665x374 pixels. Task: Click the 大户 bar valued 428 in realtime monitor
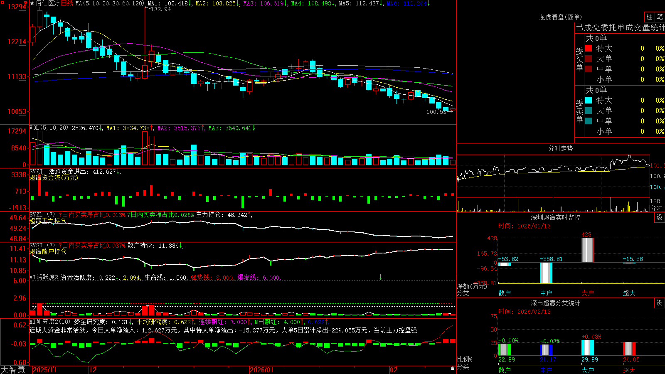click(x=587, y=250)
